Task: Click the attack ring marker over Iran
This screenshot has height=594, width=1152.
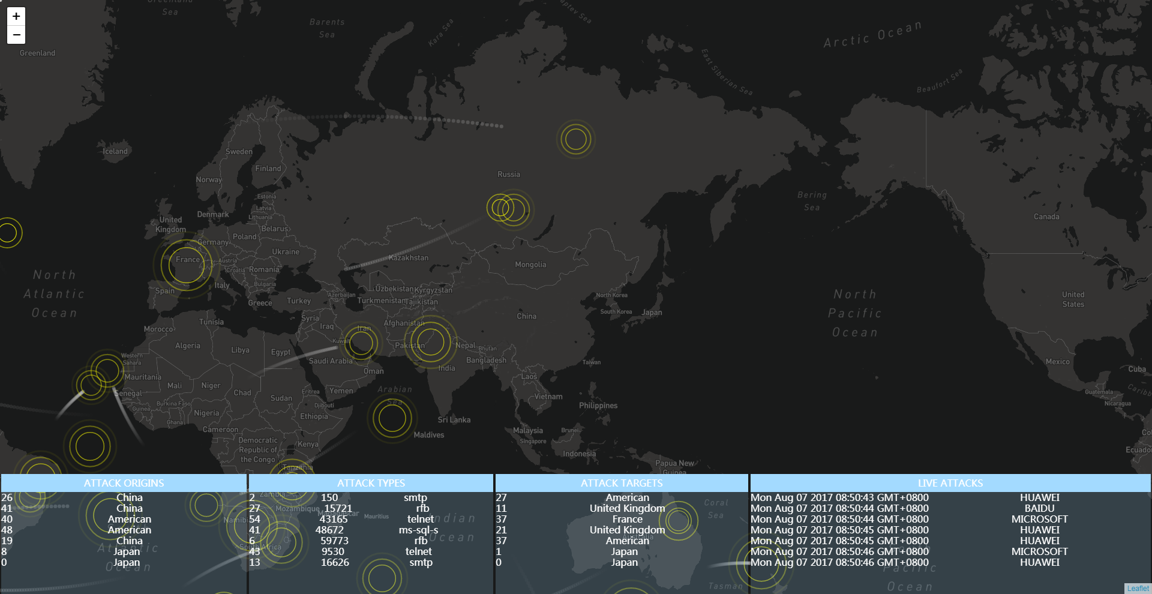Action: [361, 343]
